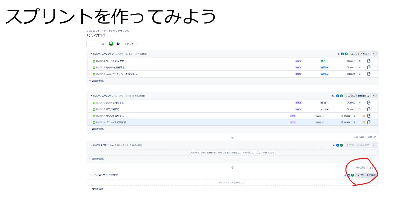The image size is (400, 200).
Task: Open the TO DO dropdown on FMDV-6
Action: (x=324, y=103)
